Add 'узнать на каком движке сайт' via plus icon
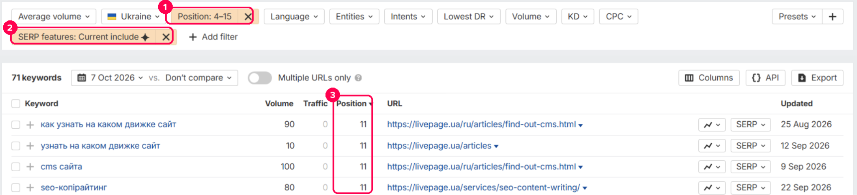 [x=30, y=146]
